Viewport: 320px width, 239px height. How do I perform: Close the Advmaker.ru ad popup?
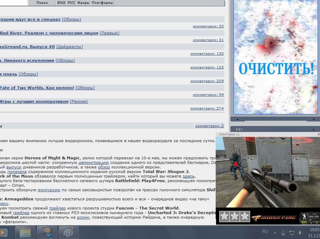[318, 134]
